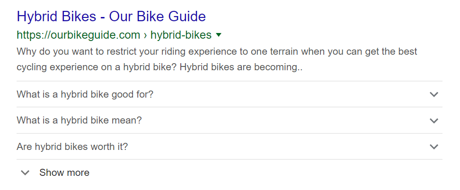Click chevron icon on "bike mean?" question row
460x190 pixels.
tap(434, 121)
